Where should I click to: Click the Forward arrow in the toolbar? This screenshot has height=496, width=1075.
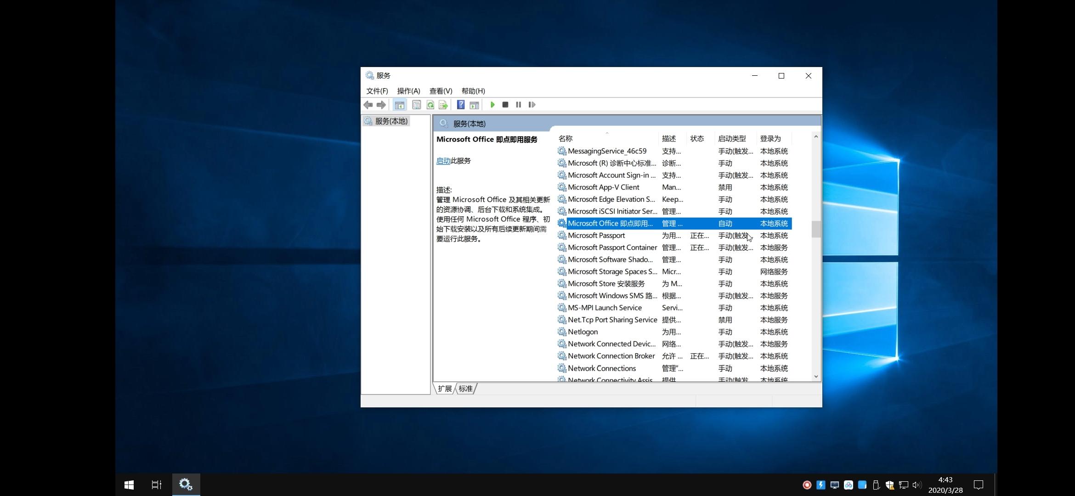point(381,105)
